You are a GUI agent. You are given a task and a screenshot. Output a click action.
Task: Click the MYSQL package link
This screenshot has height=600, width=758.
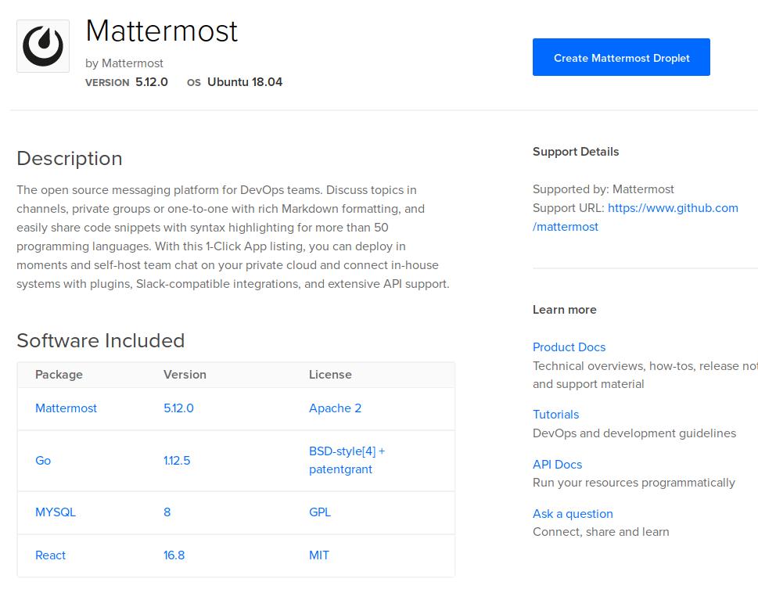tap(55, 512)
